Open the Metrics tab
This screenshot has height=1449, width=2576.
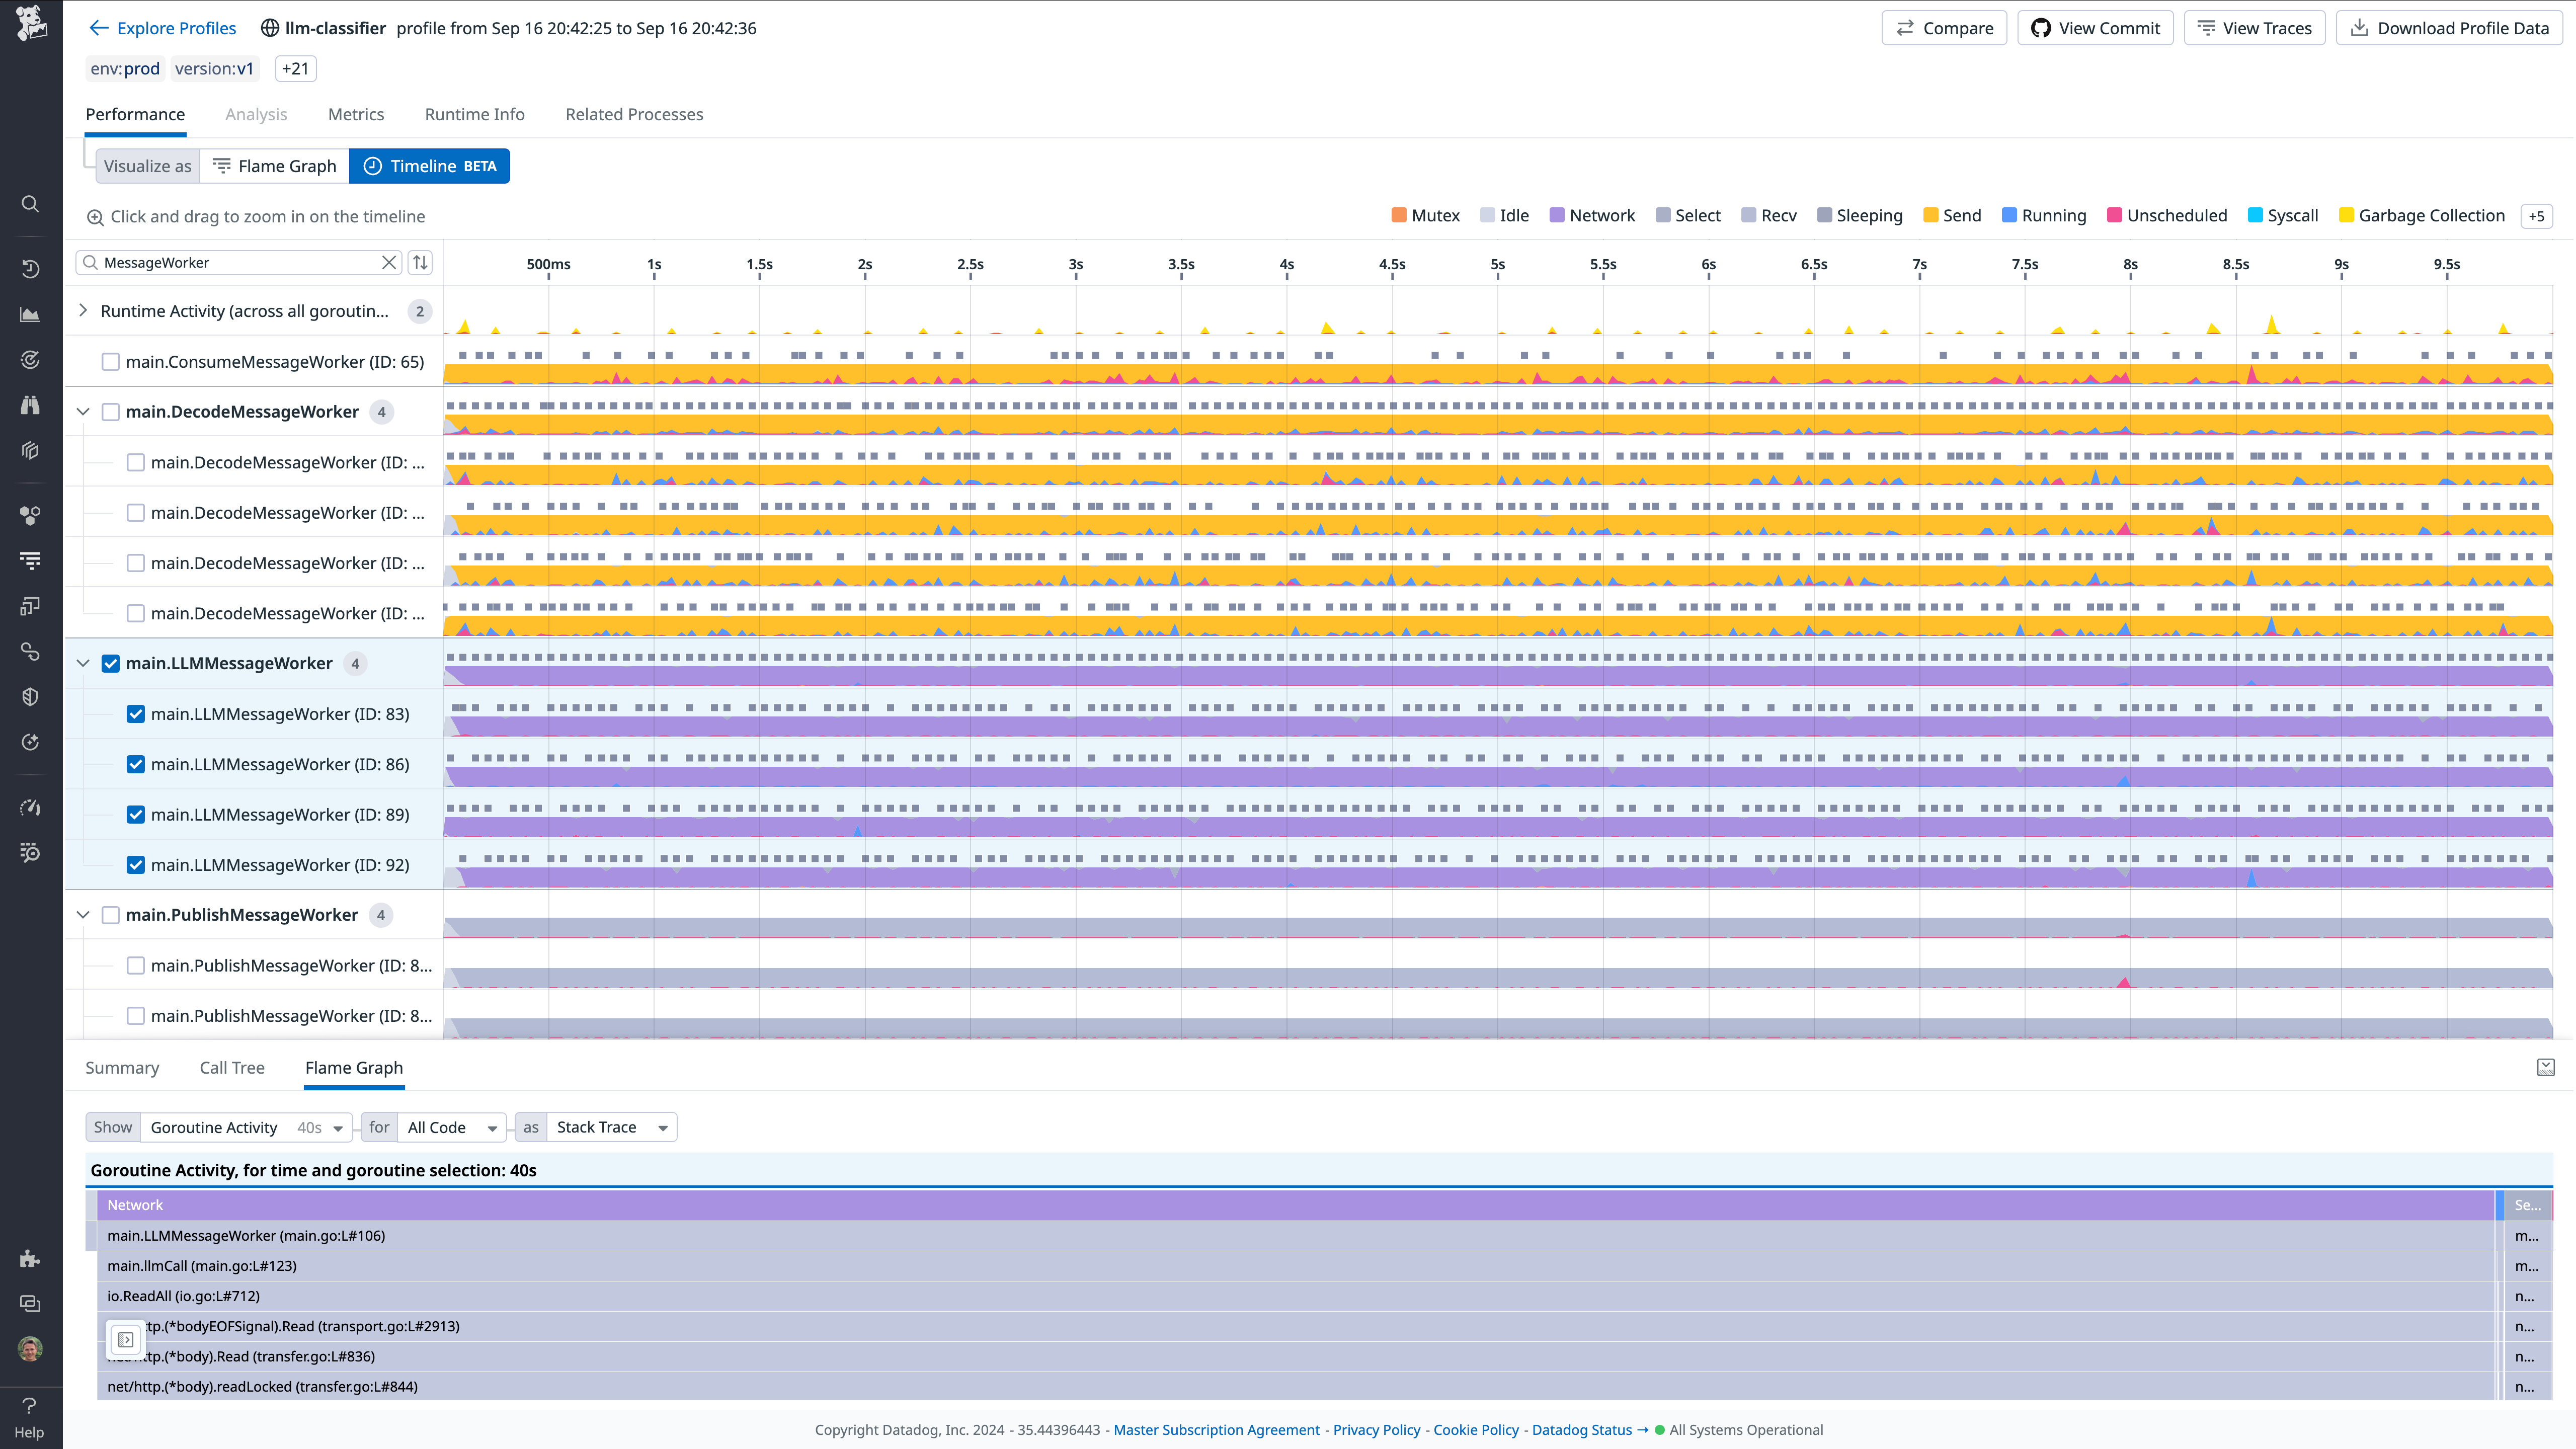pyautogui.click(x=355, y=114)
